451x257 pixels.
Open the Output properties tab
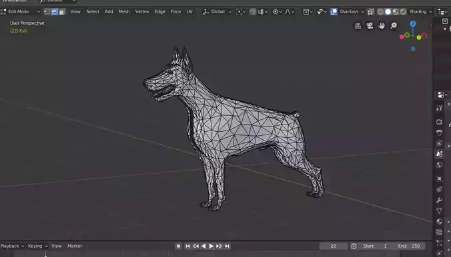pos(439,132)
